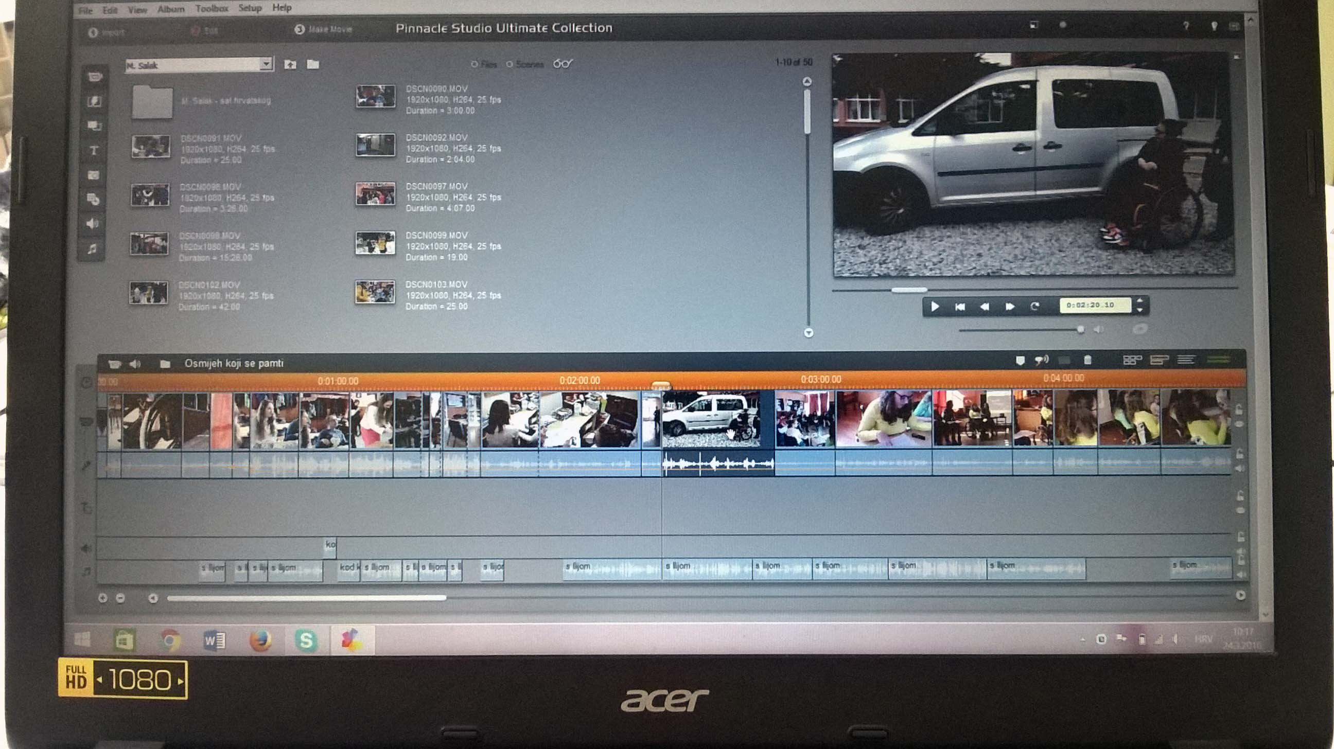Decrease timecode with down stepper arrow

click(x=1140, y=310)
